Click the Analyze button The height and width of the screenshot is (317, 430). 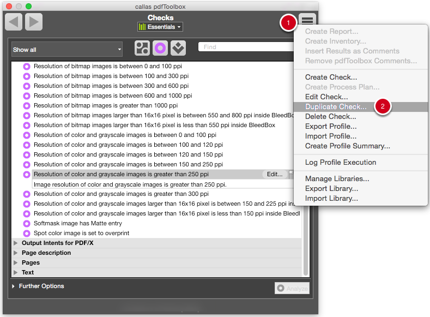pyautogui.click(x=292, y=288)
